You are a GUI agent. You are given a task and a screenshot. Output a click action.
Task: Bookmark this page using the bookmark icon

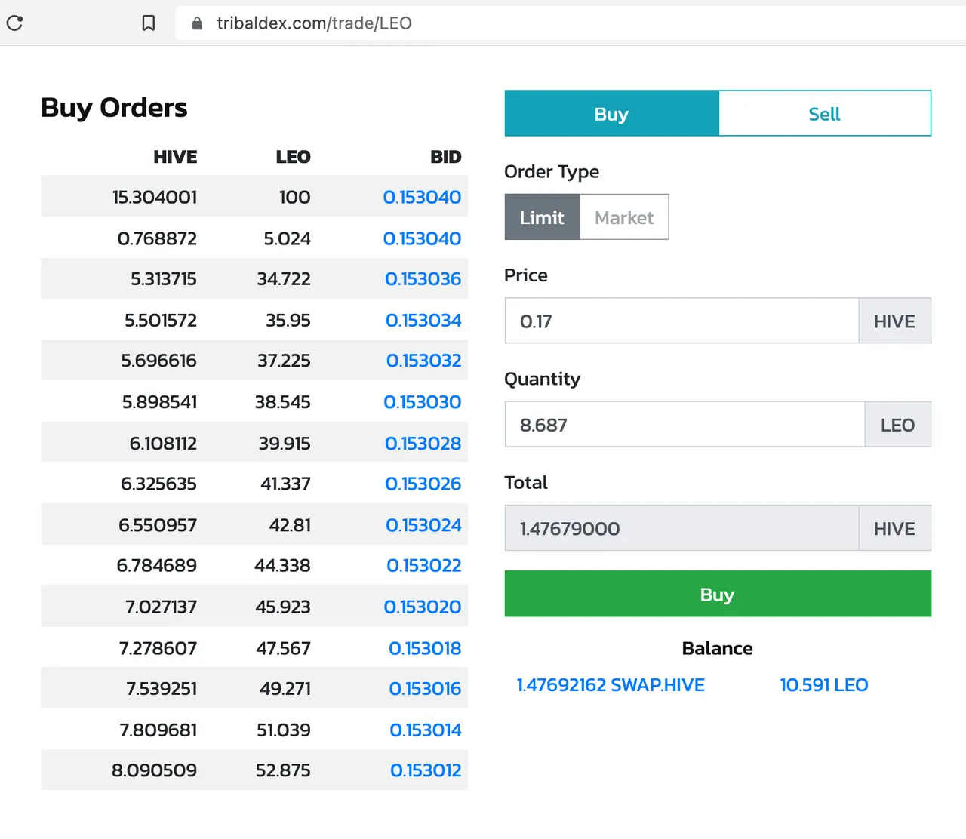(x=149, y=23)
